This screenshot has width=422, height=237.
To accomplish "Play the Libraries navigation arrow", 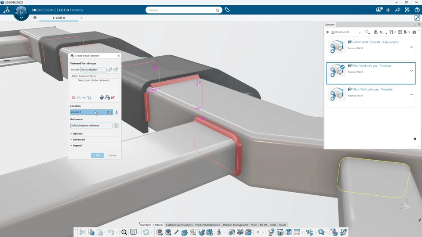I will [x=327, y=32].
